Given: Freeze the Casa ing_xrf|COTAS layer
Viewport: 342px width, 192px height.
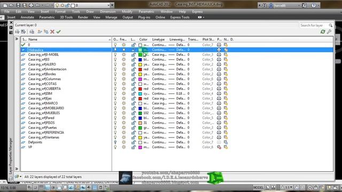Looking at the screenshot, I should click(123, 84).
